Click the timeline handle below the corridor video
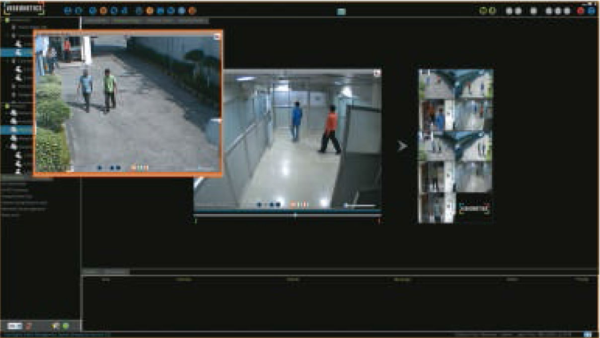Viewport: 600px width, 338px height. pyautogui.click(x=295, y=215)
